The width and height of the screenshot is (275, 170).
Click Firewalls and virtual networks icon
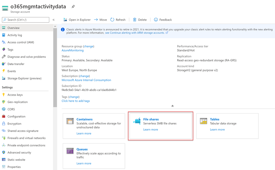4,138
